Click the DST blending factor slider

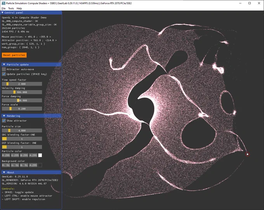(x=22, y=147)
